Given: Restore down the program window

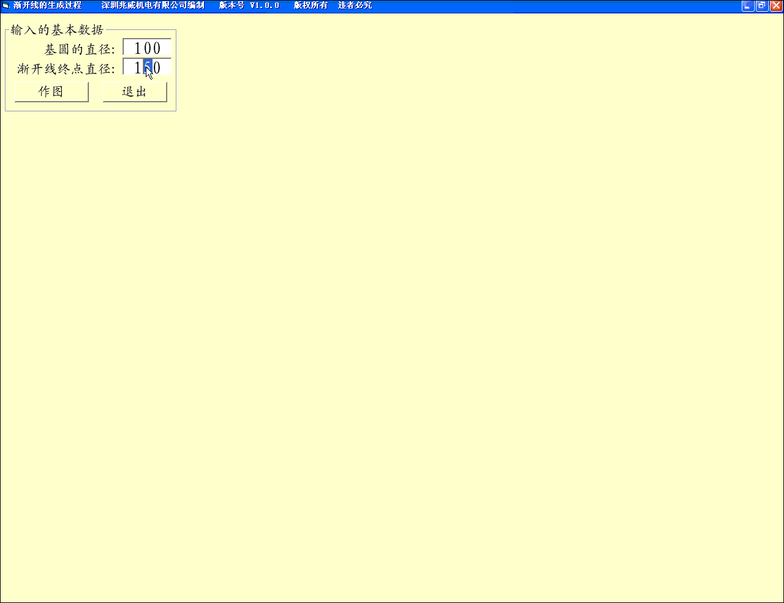Looking at the screenshot, I should click(762, 6).
